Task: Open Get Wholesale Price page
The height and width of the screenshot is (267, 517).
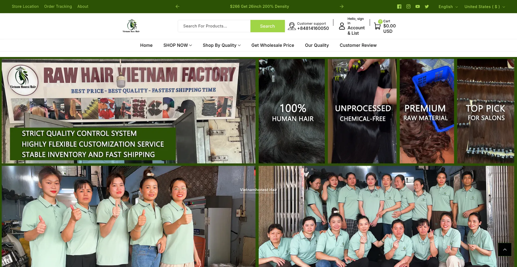Action: (273, 45)
